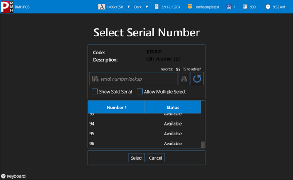Sort by Status column header
Viewport: 293px width, 180px height.
click(x=173, y=108)
